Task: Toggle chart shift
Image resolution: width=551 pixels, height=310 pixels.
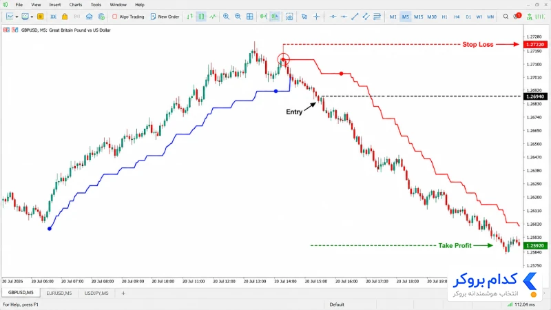Action: coord(275,17)
